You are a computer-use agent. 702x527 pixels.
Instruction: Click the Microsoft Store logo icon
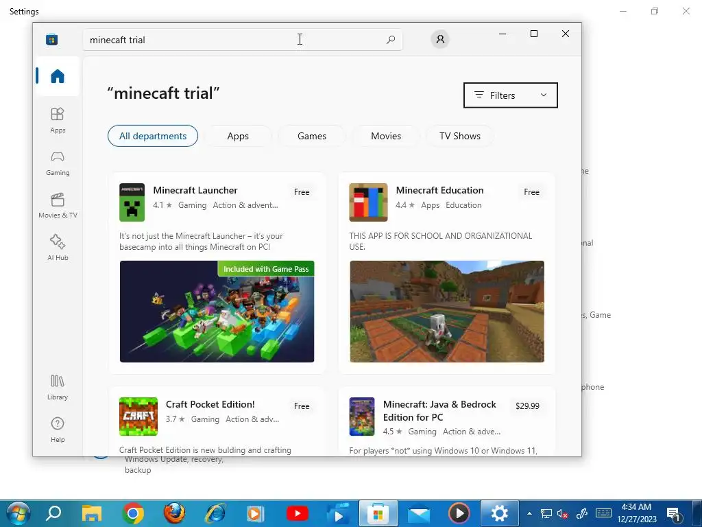click(52, 39)
